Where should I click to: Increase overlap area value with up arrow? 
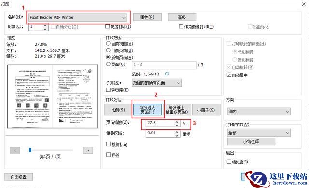coord(177,132)
